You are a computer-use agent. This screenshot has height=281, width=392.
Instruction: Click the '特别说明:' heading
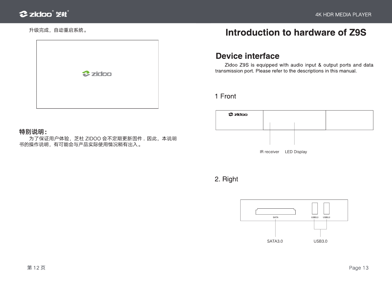[x=33, y=132]
